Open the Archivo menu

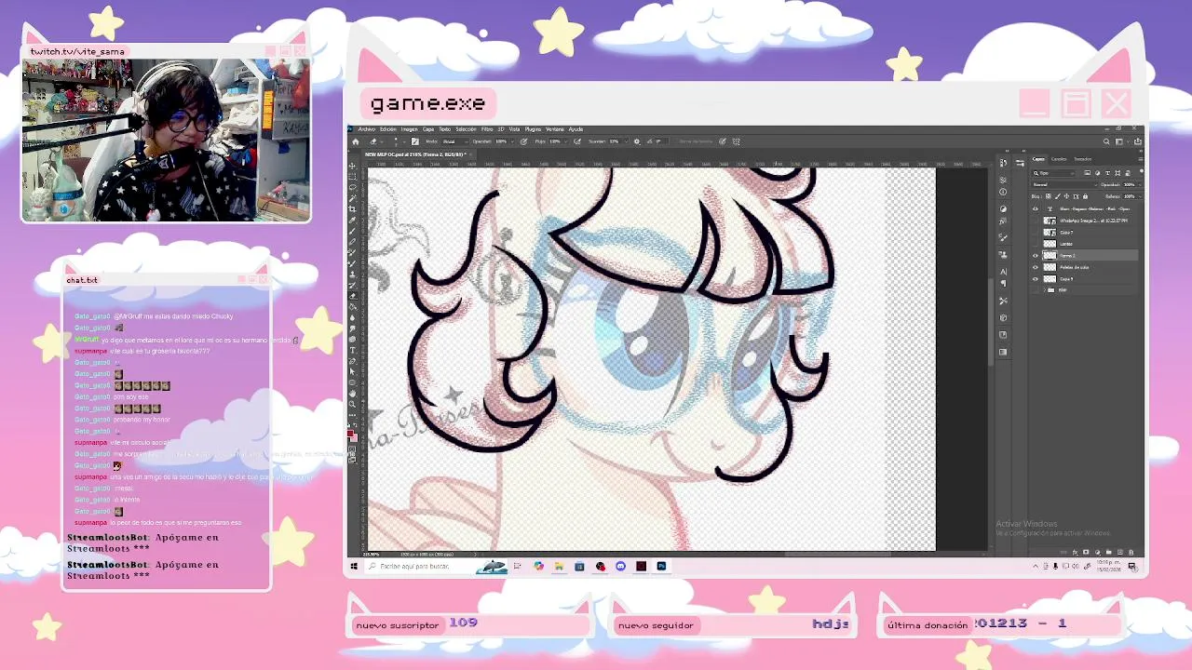point(366,129)
